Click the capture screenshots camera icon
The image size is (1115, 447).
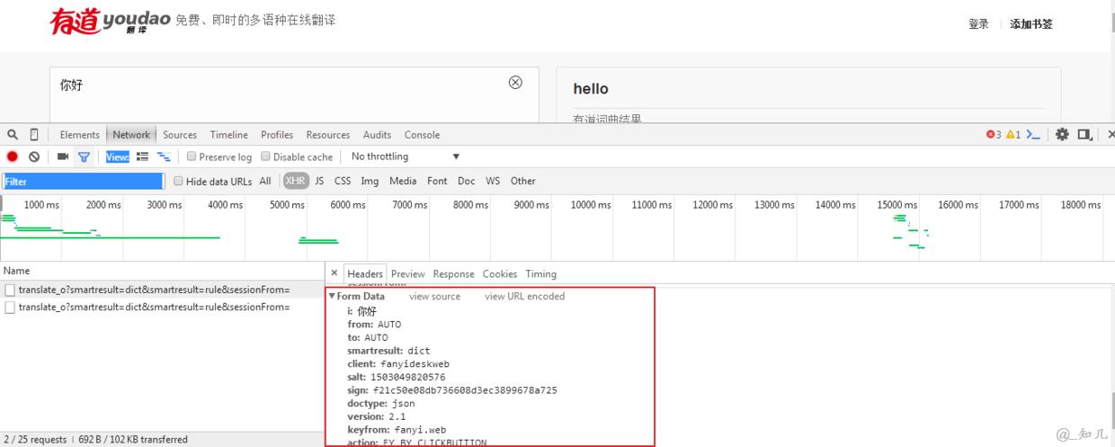tap(63, 157)
